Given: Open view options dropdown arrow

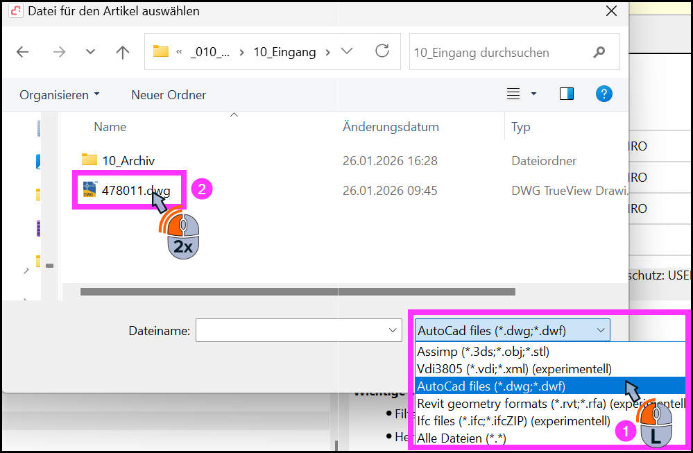Looking at the screenshot, I should [x=533, y=94].
